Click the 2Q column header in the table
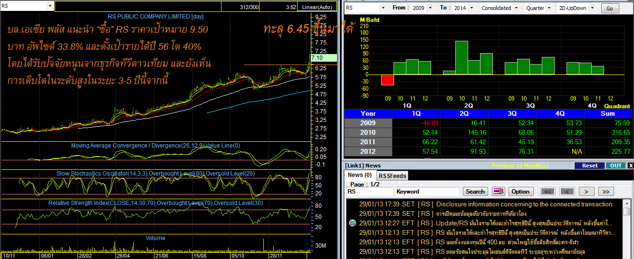Image resolution: width=634 pixels, height=259 pixels. 464,113
